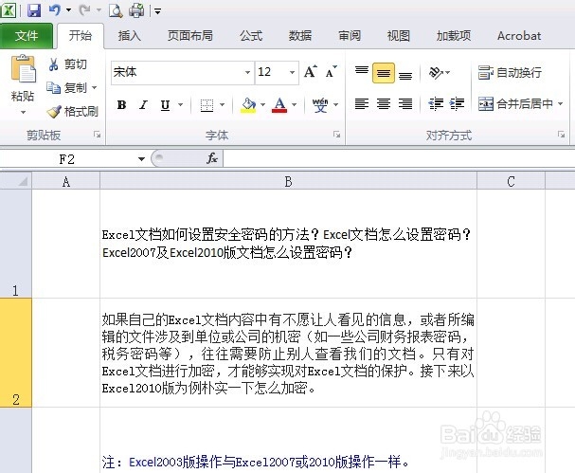
Task: Customize Quick Access Toolbar dropdown
Action: 157,11
